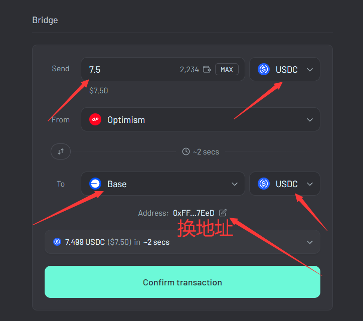Click the clock estimated time icon
The height and width of the screenshot is (321, 363).
click(186, 151)
